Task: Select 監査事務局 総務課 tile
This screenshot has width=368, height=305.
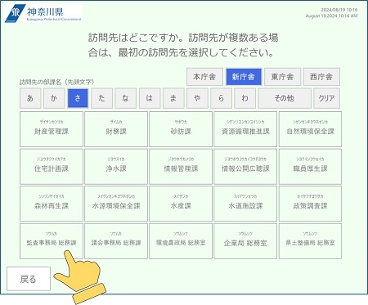Action: point(52,241)
